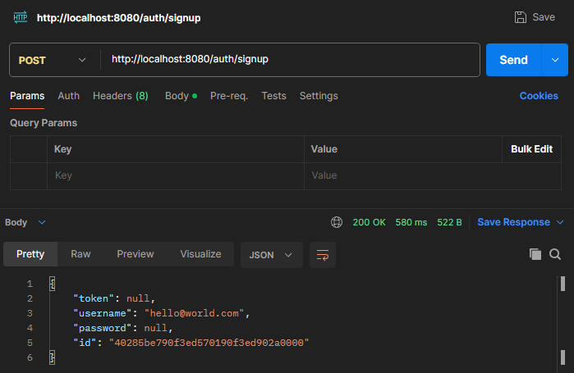The width and height of the screenshot is (574, 373).
Task: Switch to Raw response view
Action: pyautogui.click(x=80, y=254)
